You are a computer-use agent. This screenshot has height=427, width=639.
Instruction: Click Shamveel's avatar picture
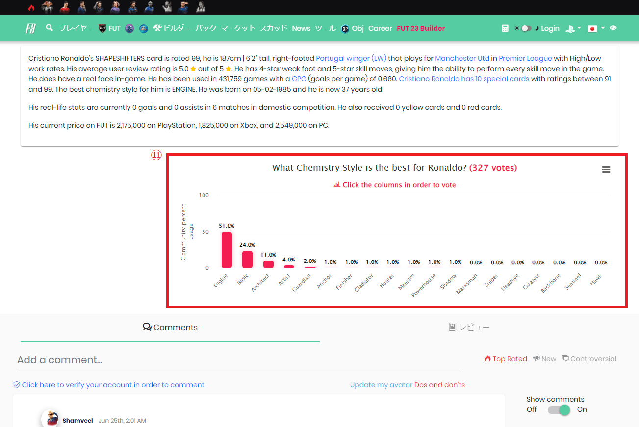[50, 419]
